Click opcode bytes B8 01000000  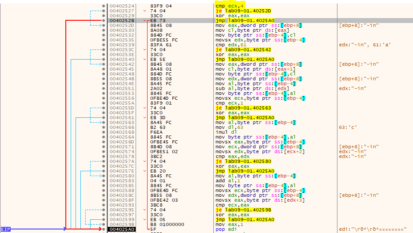pyautogui.click(x=167, y=224)
